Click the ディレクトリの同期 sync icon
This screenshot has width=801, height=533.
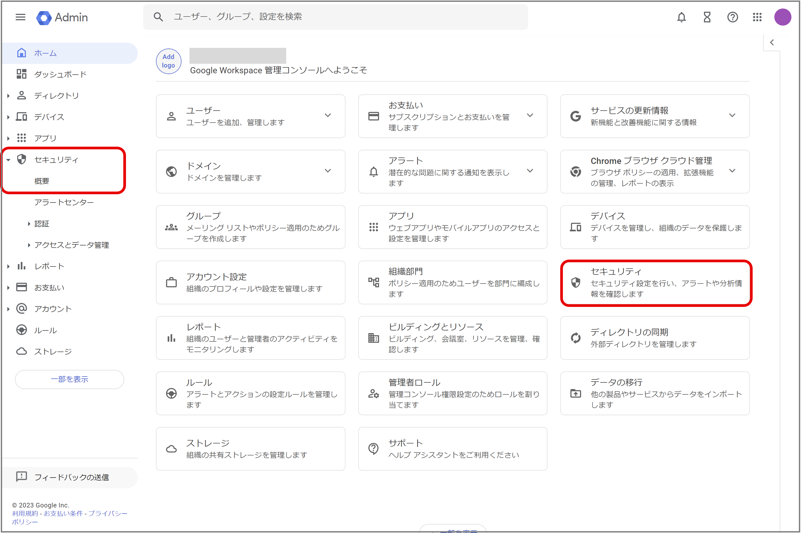tap(575, 338)
